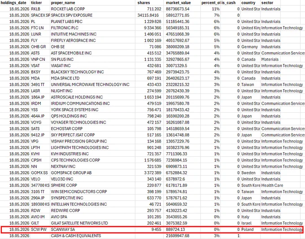Click FIREFLY AEROSPACE INC cell
The width and height of the screenshot is (305, 239).
point(93,40)
